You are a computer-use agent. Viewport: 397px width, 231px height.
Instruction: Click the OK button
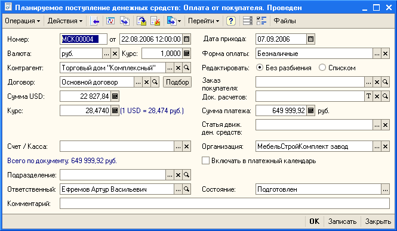[x=315, y=221]
